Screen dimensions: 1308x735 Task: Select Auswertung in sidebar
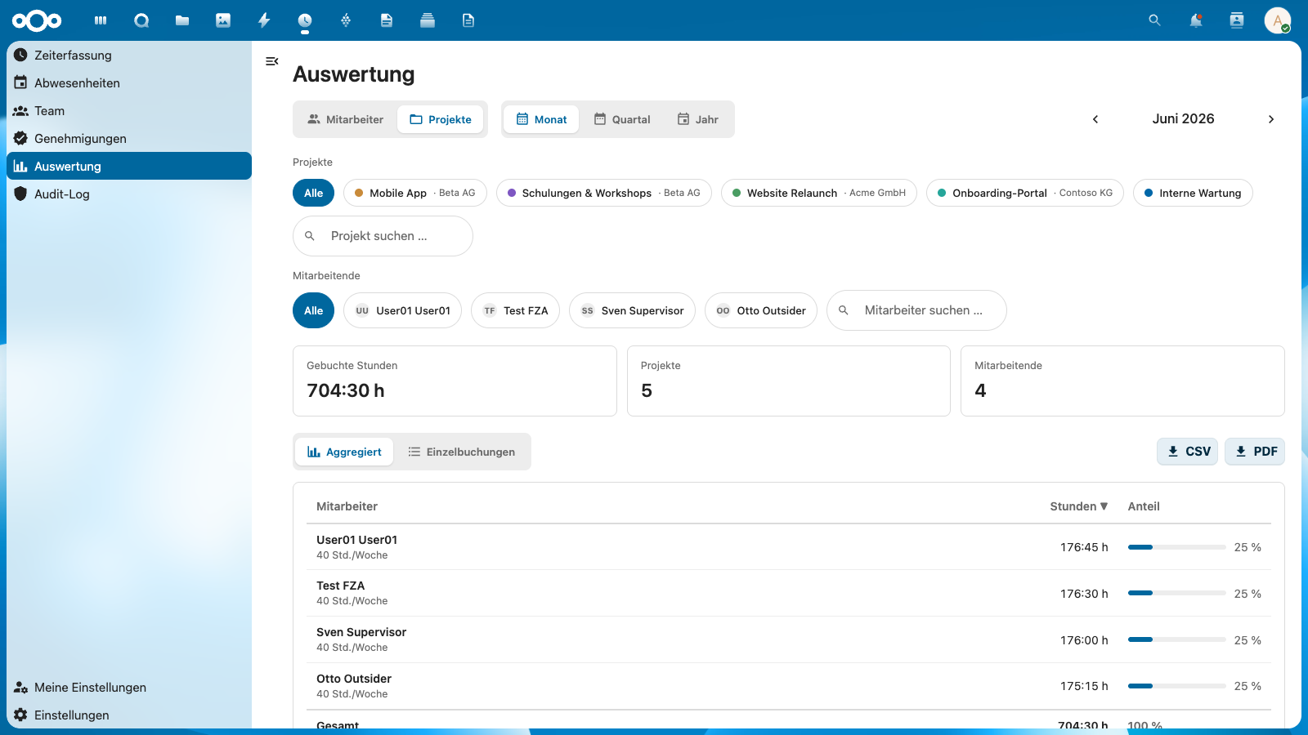pos(129,166)
